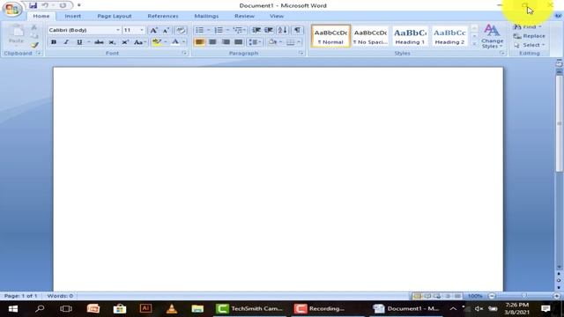Screen dimensions: 564x317
Task: Save document from Quick Access Toolbar
Action: tap(33, 5)
